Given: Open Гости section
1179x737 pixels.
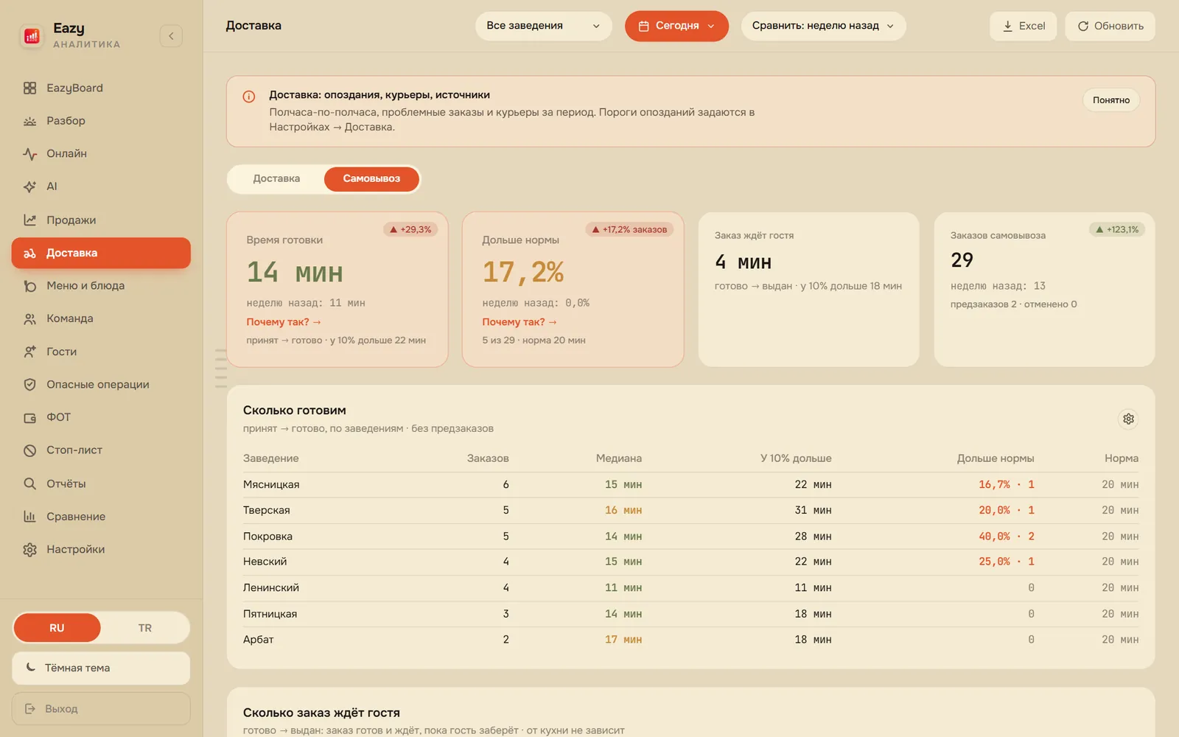Looking at the screenshot, I should coord(101,352).
